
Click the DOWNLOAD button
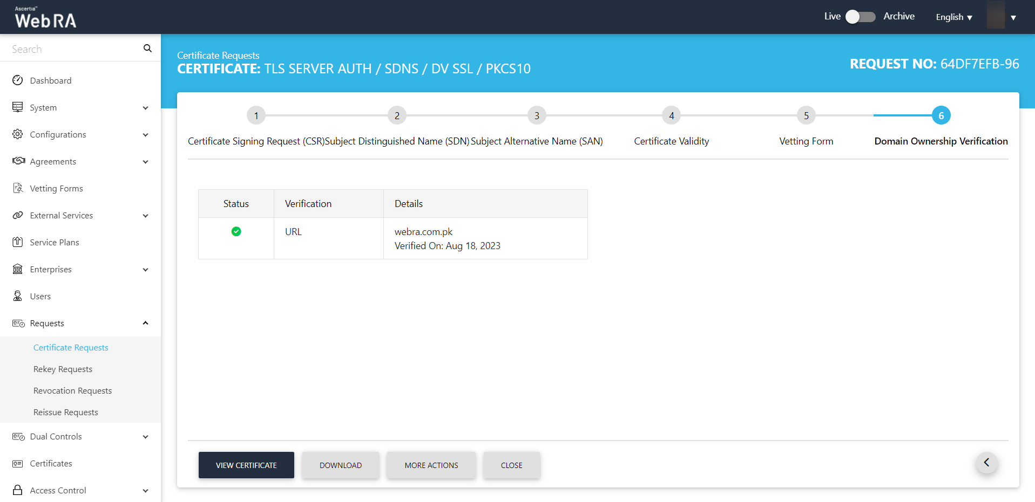[x=341, y=465]
